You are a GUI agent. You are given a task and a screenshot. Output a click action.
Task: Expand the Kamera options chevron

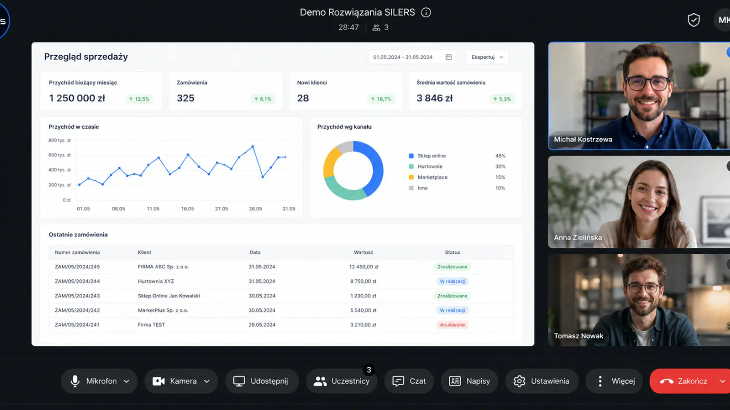click(x=207, y=381)
